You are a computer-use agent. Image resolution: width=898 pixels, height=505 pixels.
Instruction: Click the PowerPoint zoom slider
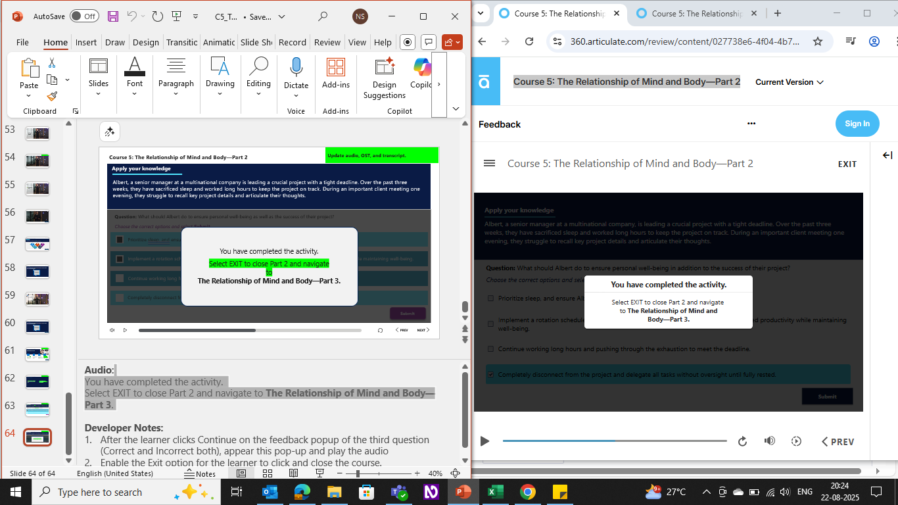point(379,473)
